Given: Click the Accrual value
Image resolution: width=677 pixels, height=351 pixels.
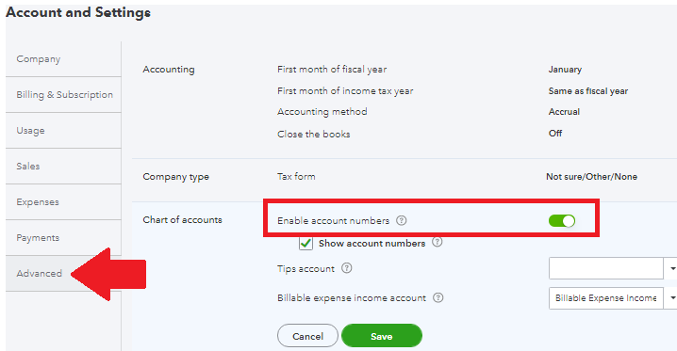Looking at the screenshot, I should (564, 112).
